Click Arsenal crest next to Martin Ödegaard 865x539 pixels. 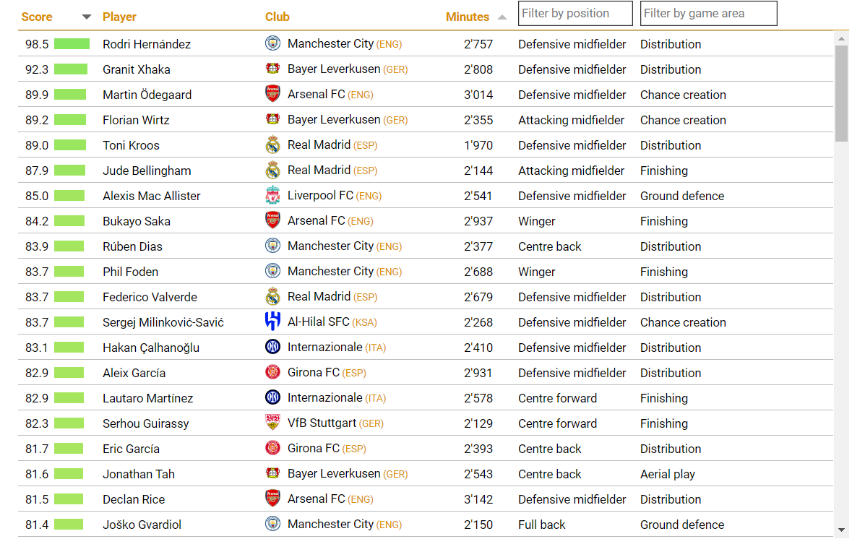(272, 94)
